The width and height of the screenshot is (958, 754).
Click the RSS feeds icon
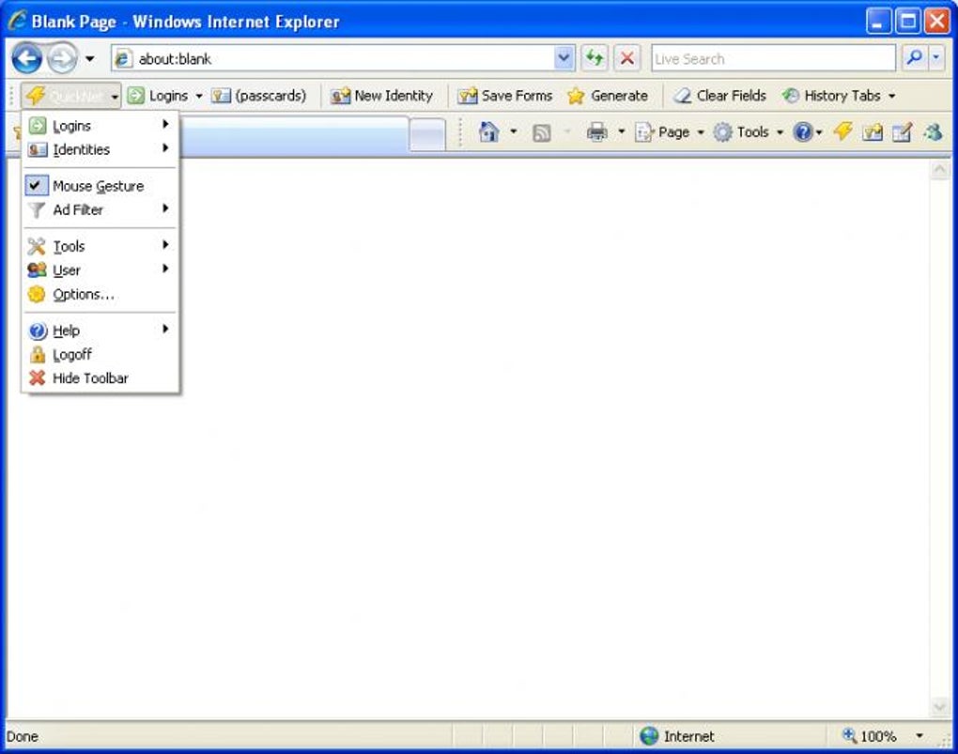click(542, 132)
